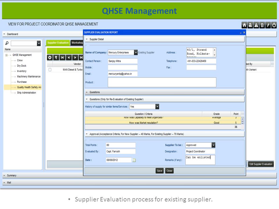Click the Telephone input field
Viewport: 279px width, 209px height.
[201, 61]
